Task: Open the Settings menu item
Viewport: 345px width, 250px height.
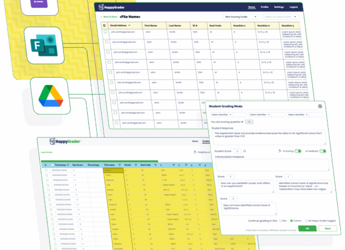Action: (x=279, y=7)
